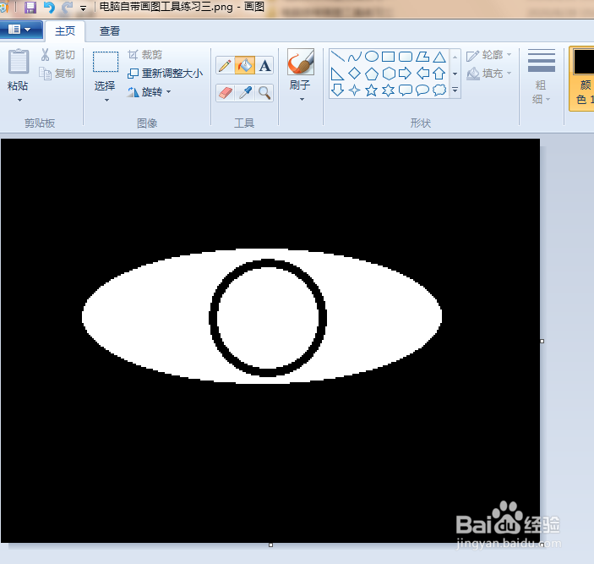Click the Redo arrow in the title bar

(x=67, y=8)
